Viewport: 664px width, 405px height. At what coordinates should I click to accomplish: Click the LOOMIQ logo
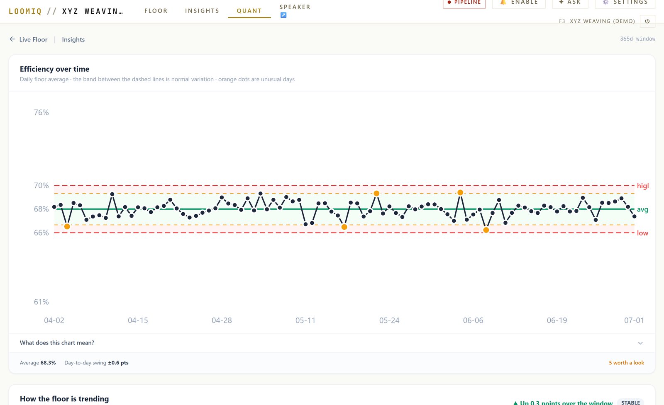[25, 11]
